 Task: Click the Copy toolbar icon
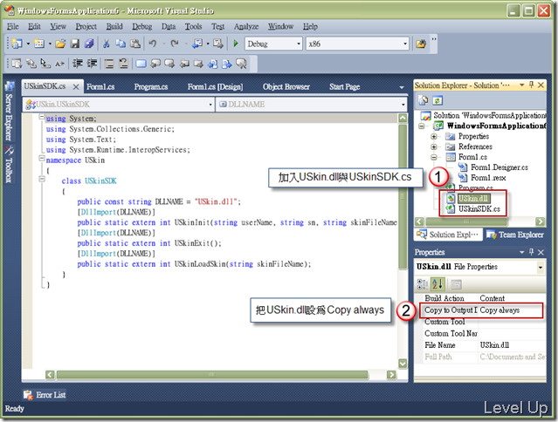click(x=121, y=44)
